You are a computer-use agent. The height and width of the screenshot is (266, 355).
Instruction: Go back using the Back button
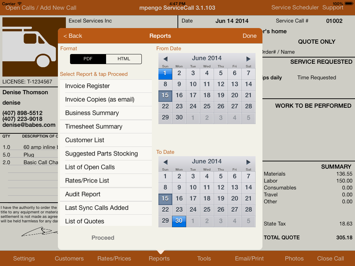tap(73, 36)
